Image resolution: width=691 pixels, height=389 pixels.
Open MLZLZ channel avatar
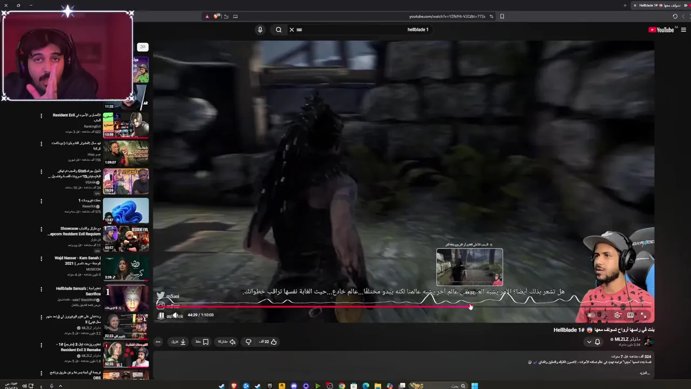click(649, 341)
